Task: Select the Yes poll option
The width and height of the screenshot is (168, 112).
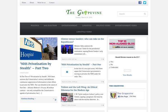Action: 110,62
